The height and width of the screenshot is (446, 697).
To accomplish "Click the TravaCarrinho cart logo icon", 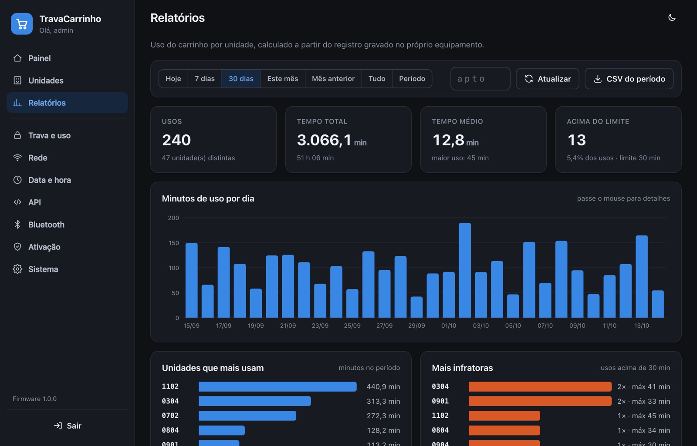I will click(x=22, y=24).
